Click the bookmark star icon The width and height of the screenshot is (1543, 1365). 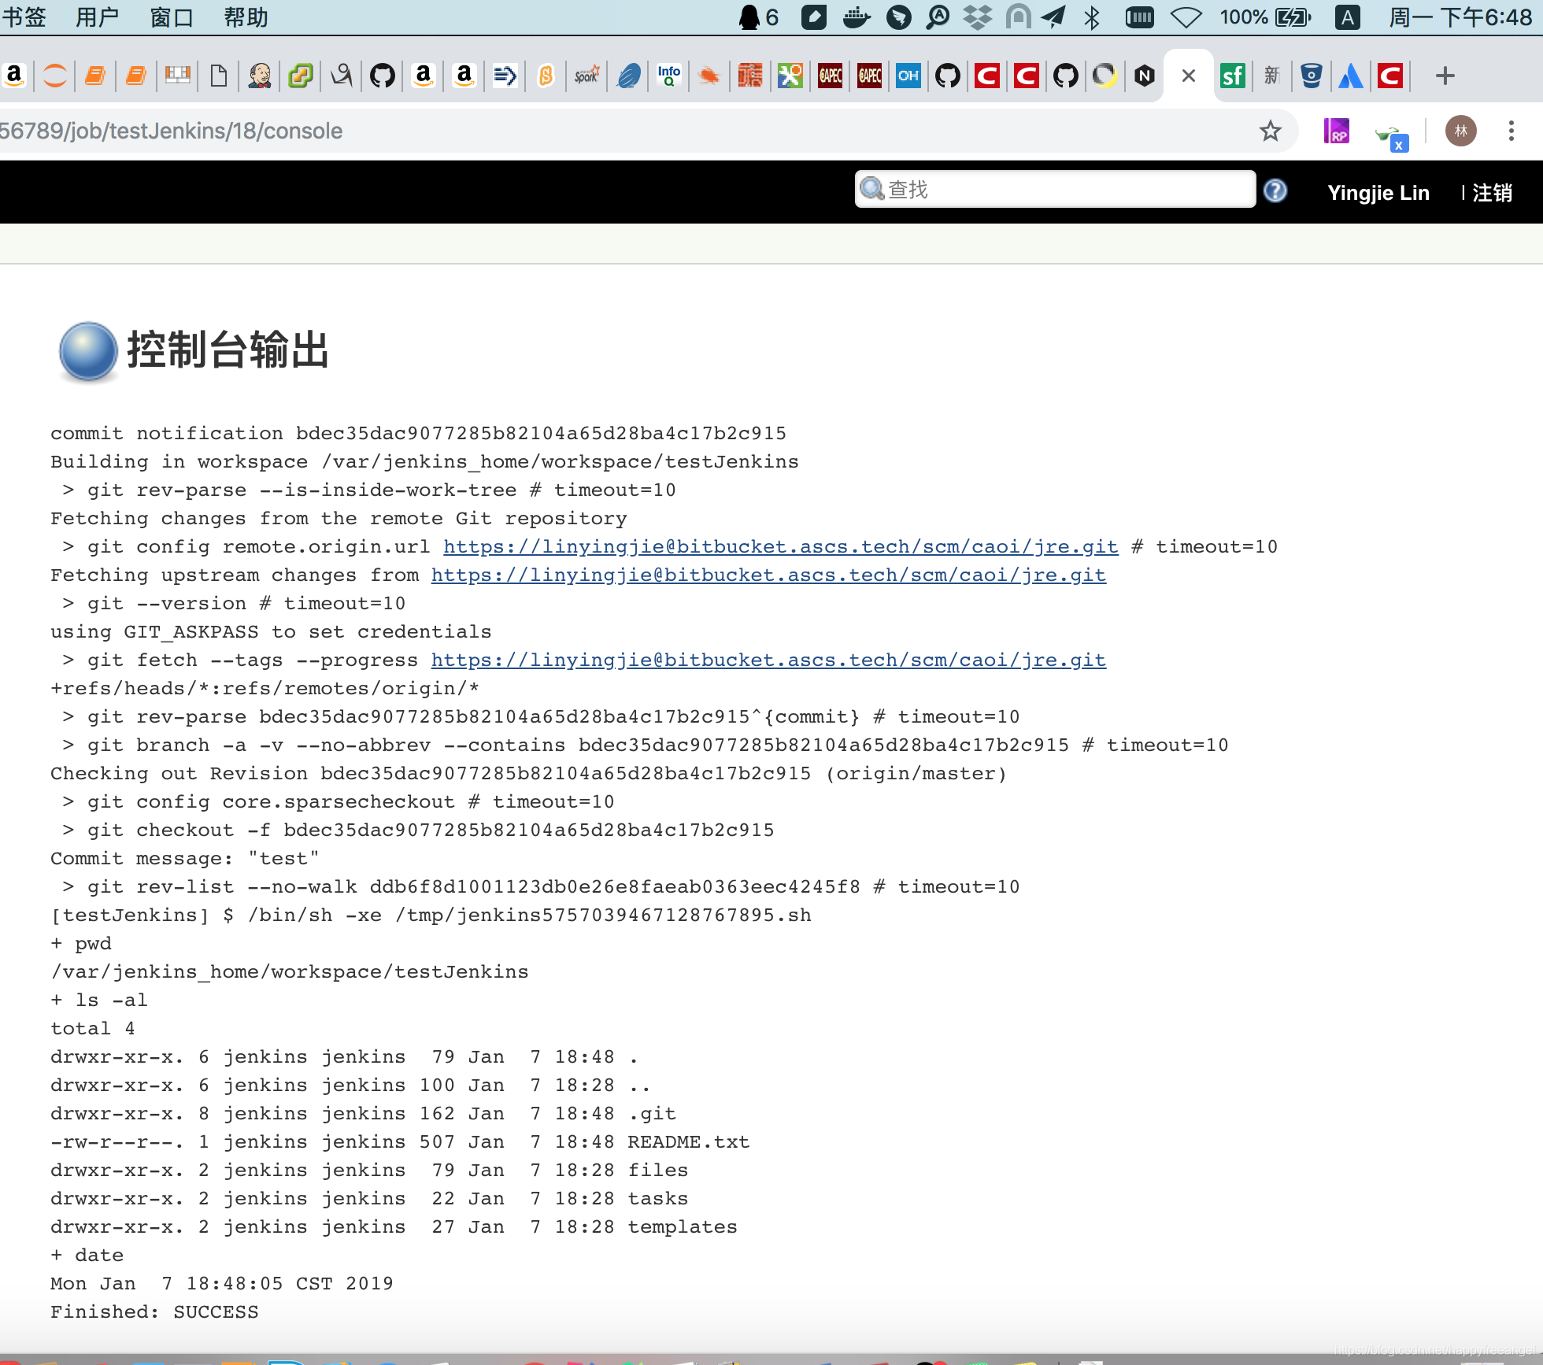pos(1270,131)
